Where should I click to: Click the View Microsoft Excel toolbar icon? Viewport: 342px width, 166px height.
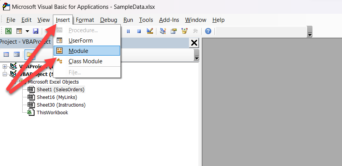click(8, 31)
